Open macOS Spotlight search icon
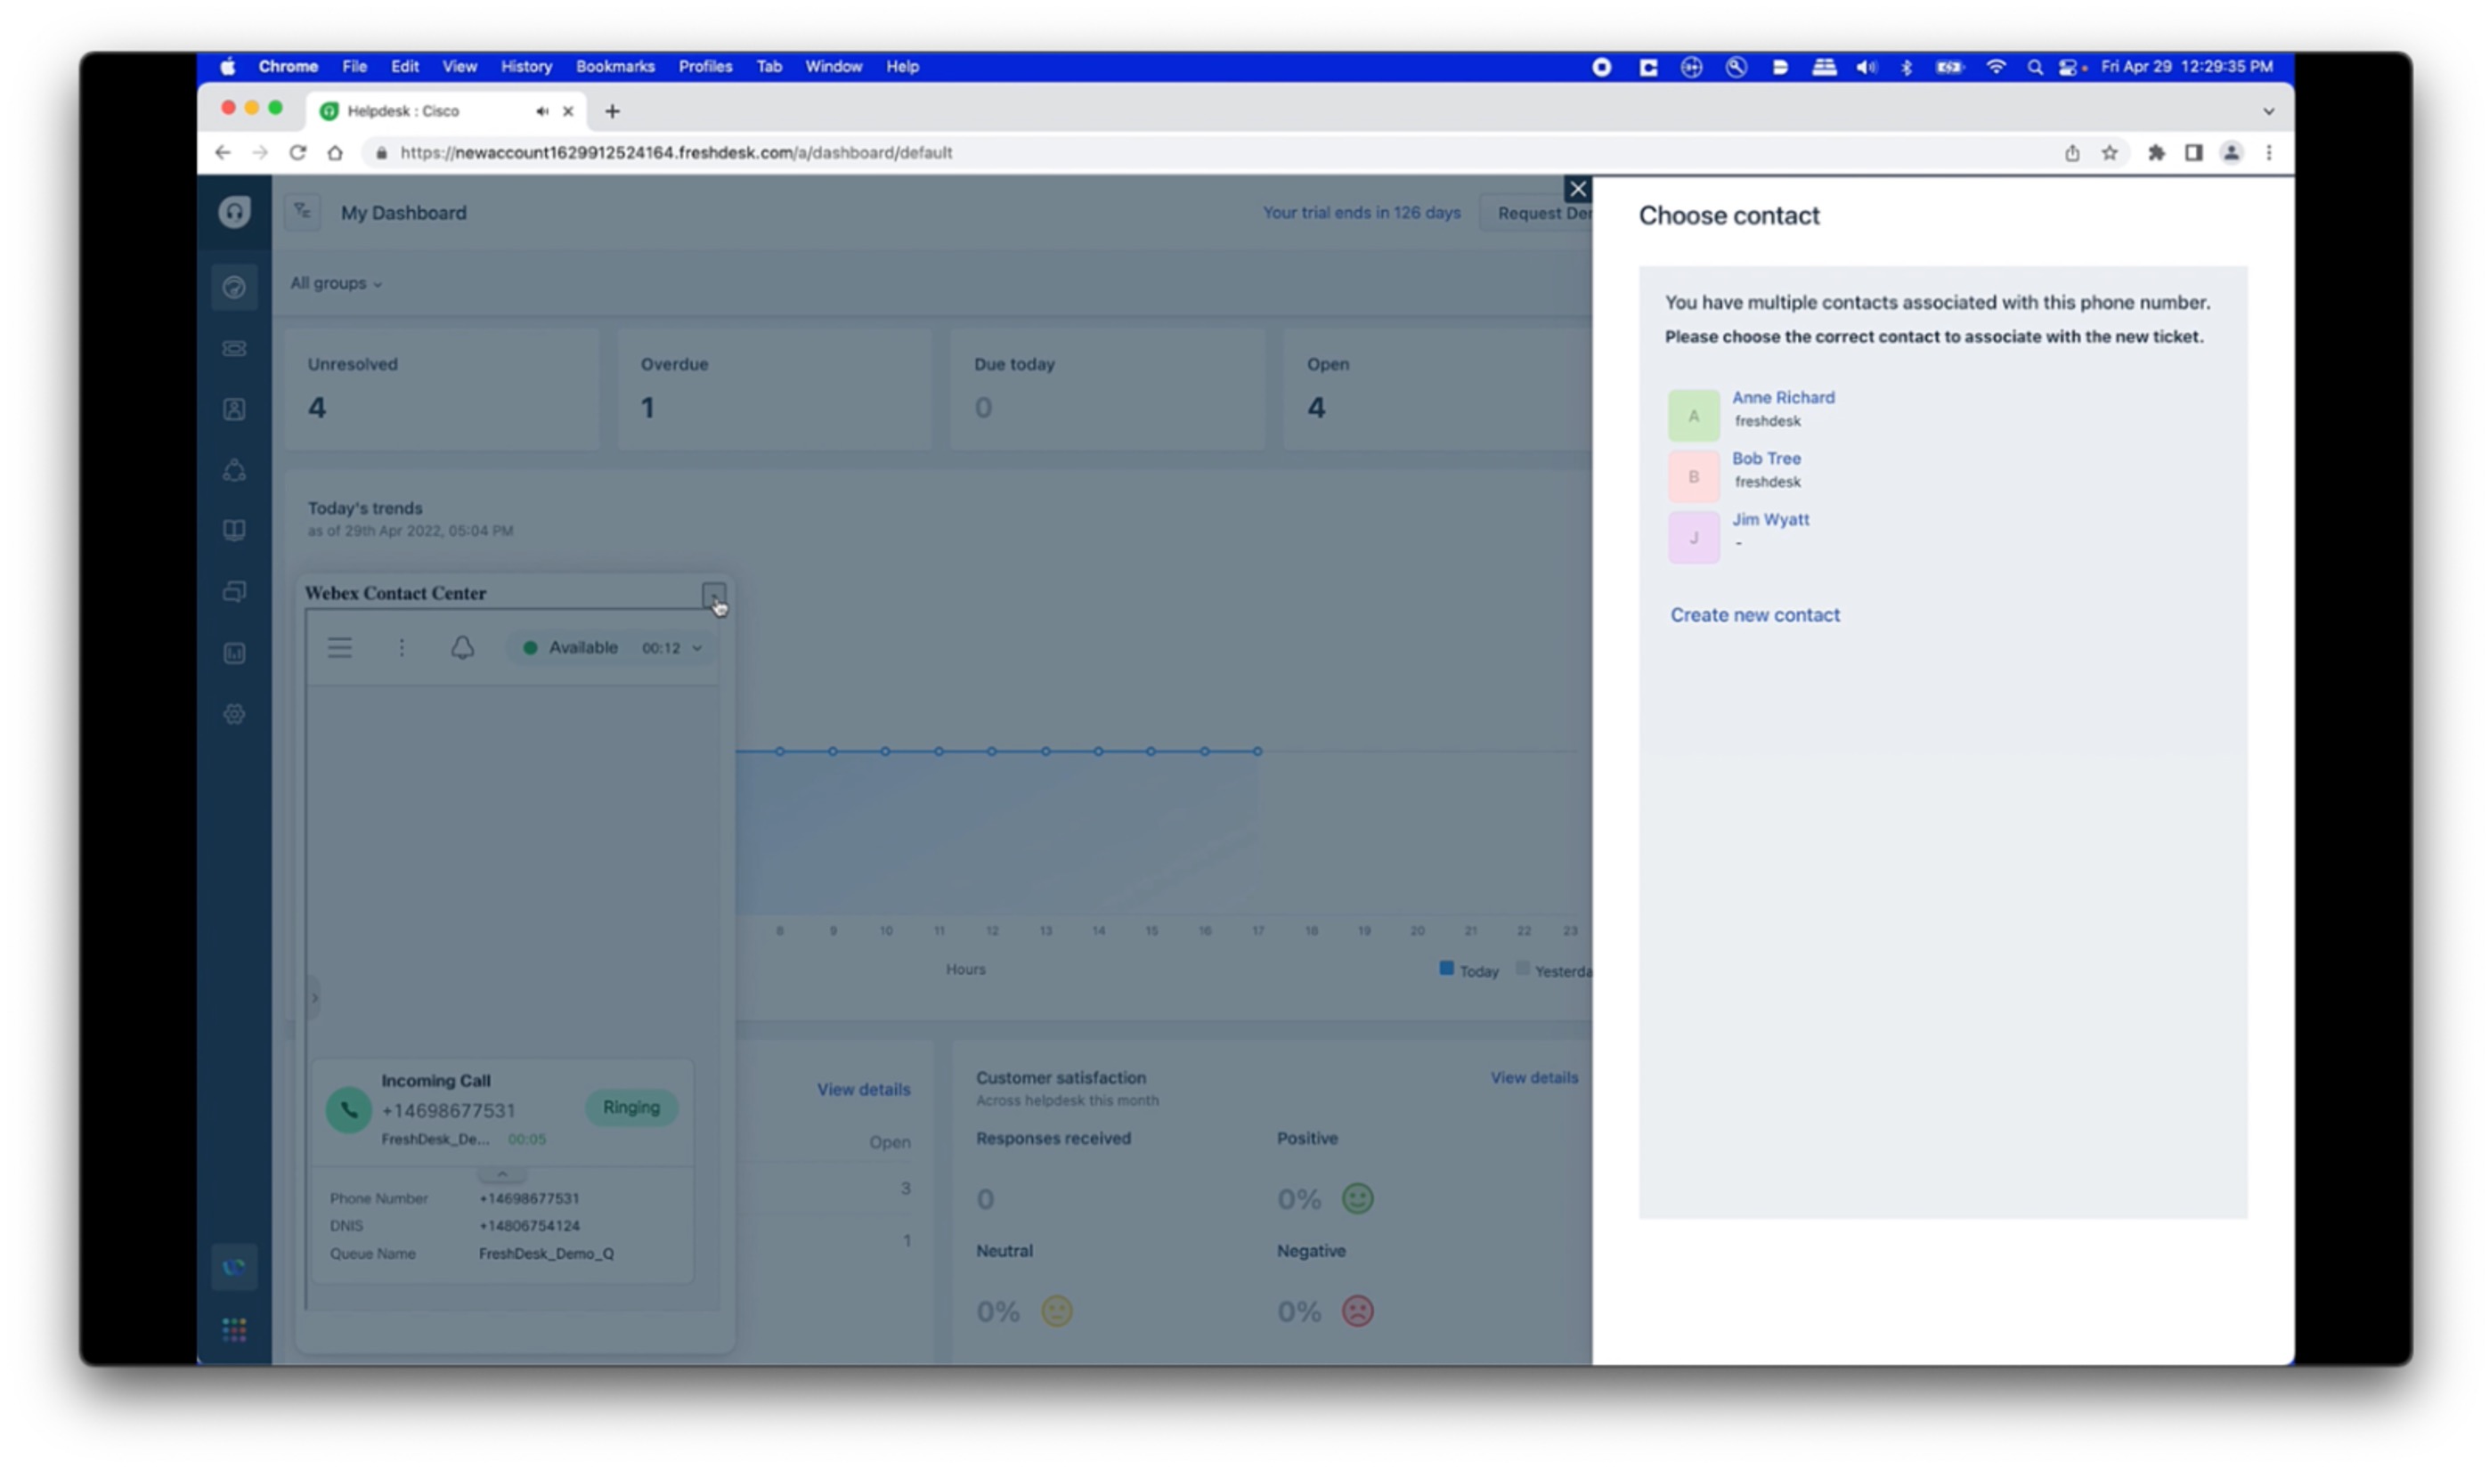 pos(2035,66)
